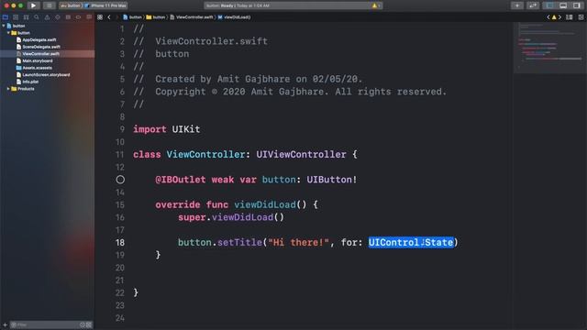587x330 pixels.
Task: Open the Source Control navigator tab
Action: (16, 17)
